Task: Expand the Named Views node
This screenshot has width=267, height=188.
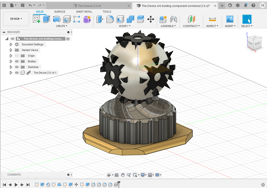Action: (11, 50)
